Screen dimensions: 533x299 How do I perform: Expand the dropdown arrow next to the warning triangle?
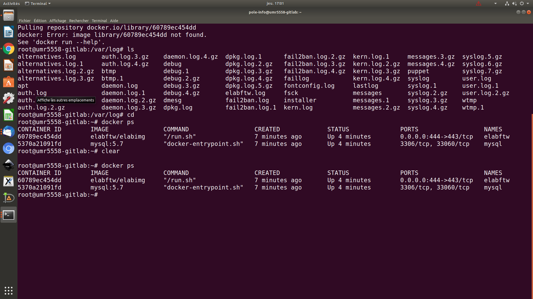496,3
